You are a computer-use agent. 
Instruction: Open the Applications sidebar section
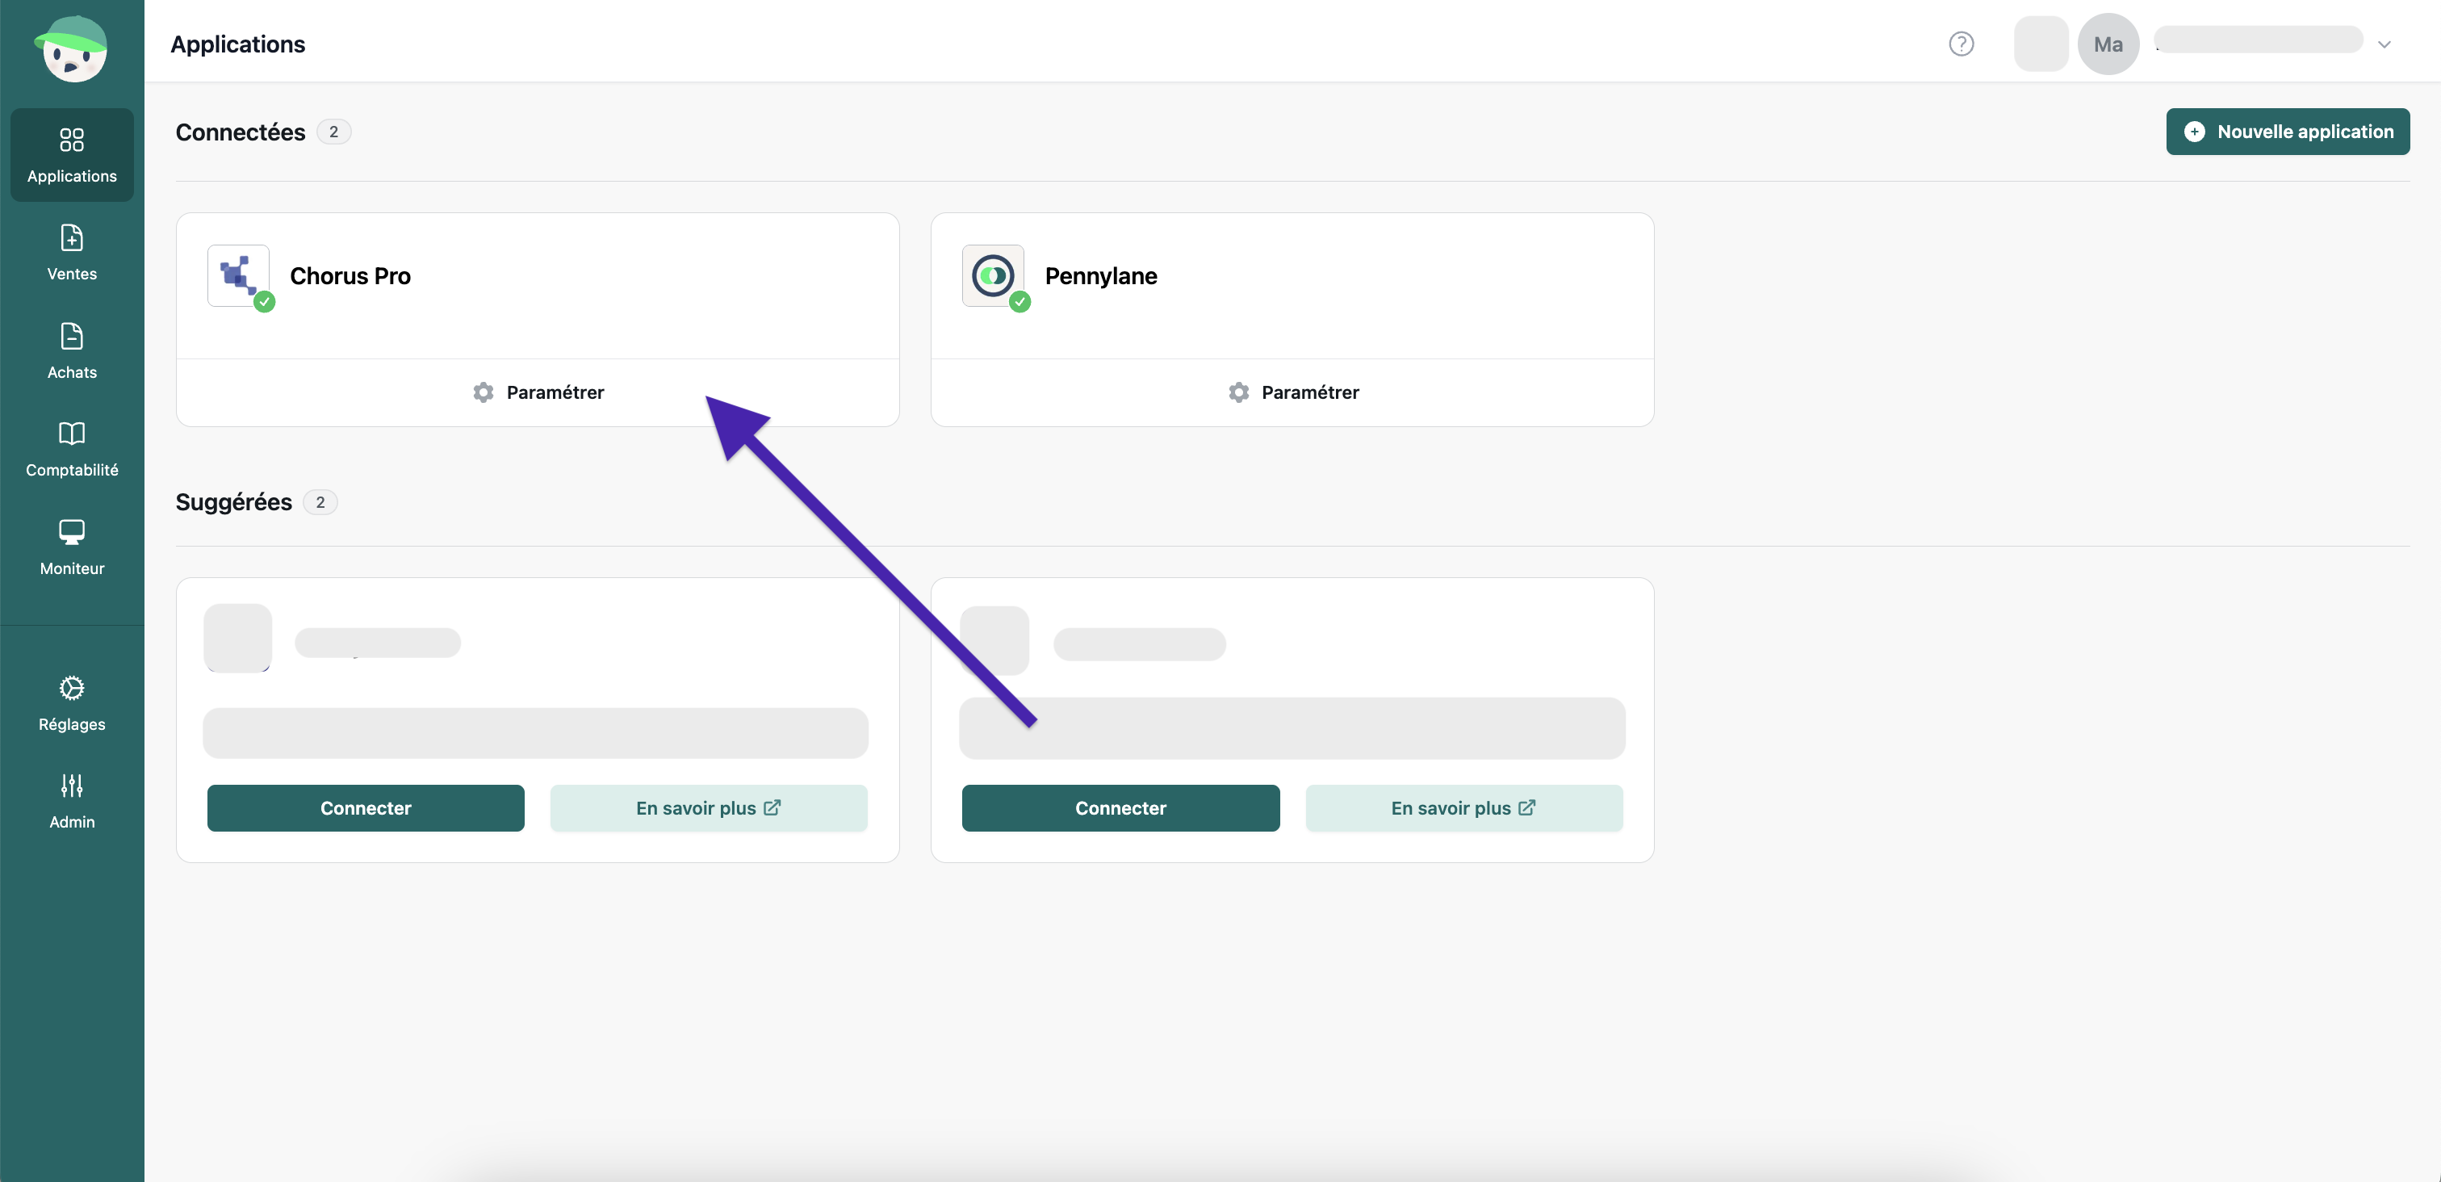click(72, 154)
